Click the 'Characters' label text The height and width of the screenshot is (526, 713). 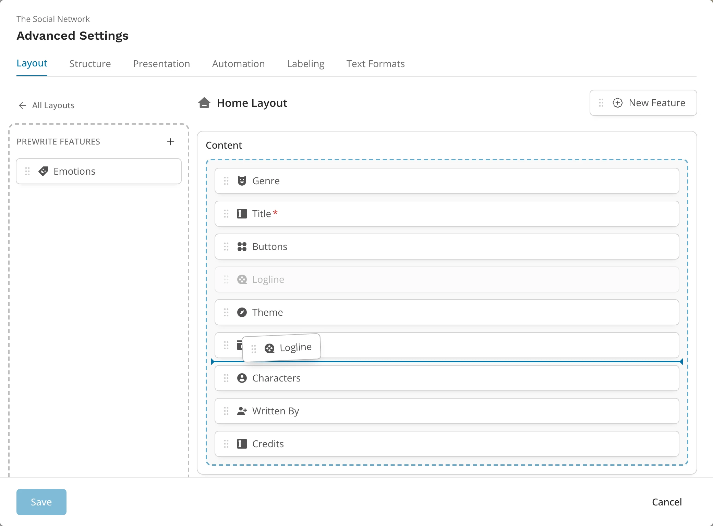click(277, 378)
